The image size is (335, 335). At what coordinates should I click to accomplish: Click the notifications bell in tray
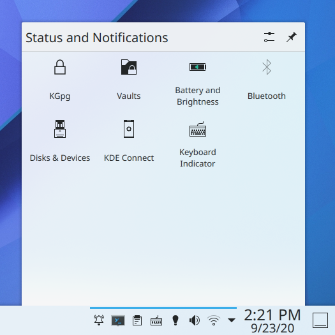[x=99, y=320]
